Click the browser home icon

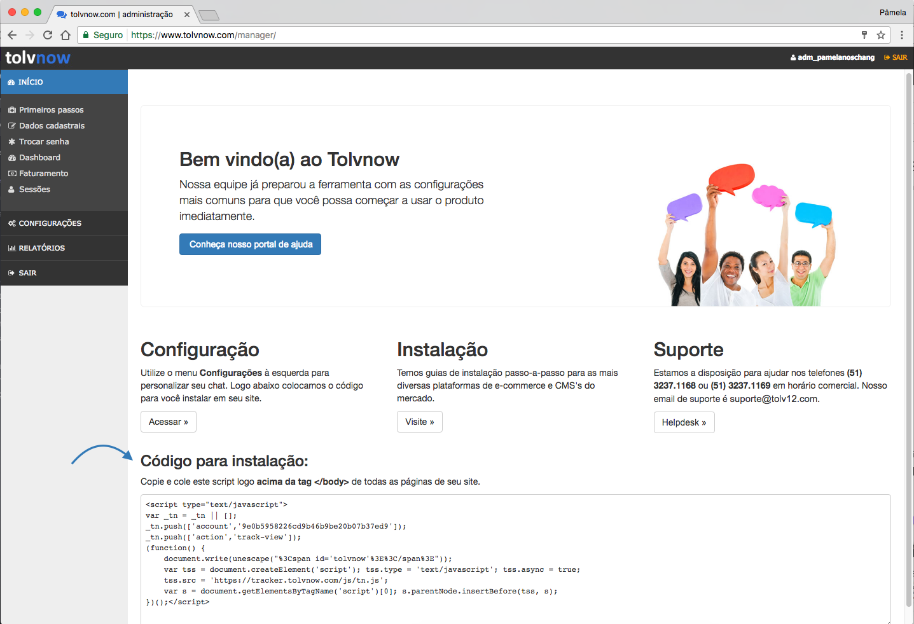click(x=66, y=35)
